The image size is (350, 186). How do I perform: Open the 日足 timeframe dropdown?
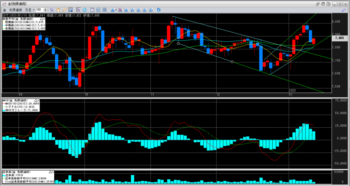(30, 10)
